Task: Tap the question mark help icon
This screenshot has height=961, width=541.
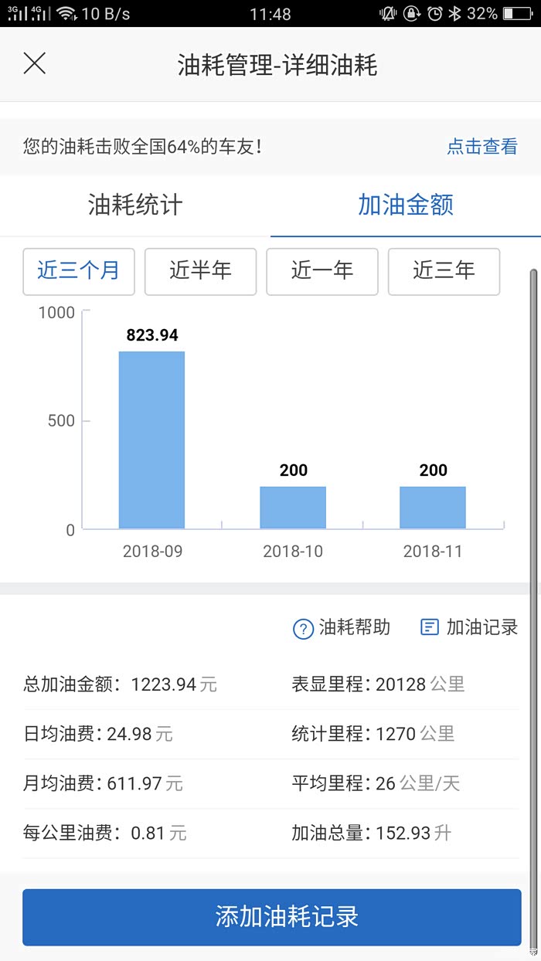Action: coord(303,629)
